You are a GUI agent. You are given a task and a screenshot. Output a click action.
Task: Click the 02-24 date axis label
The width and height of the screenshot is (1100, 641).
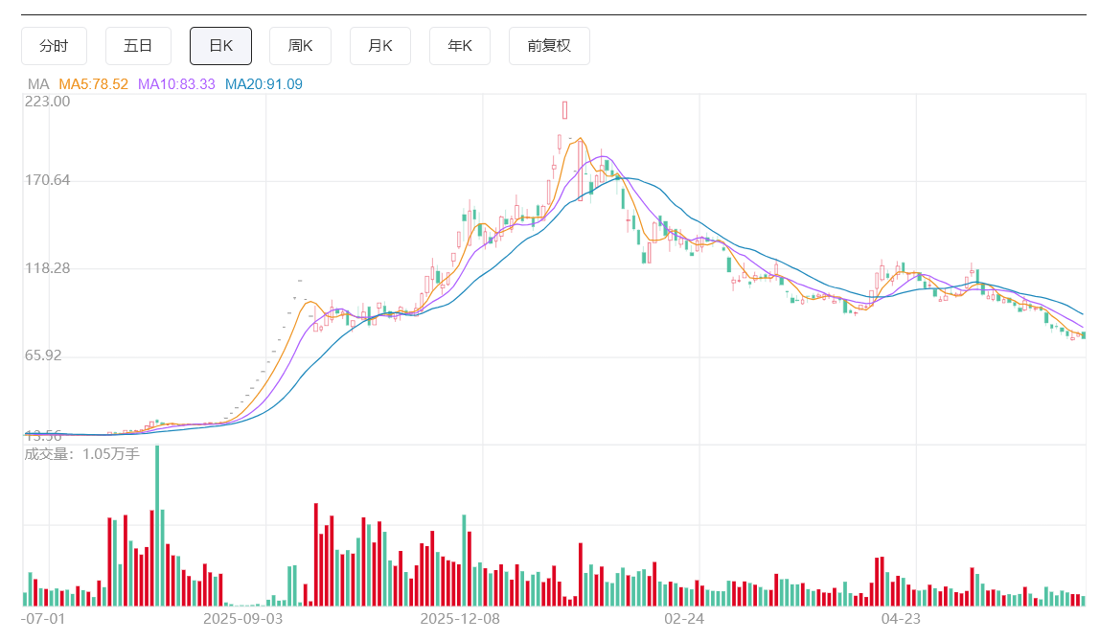tap(684, 619)
